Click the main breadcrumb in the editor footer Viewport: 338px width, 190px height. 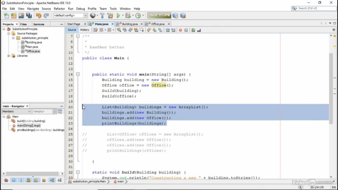120,182
